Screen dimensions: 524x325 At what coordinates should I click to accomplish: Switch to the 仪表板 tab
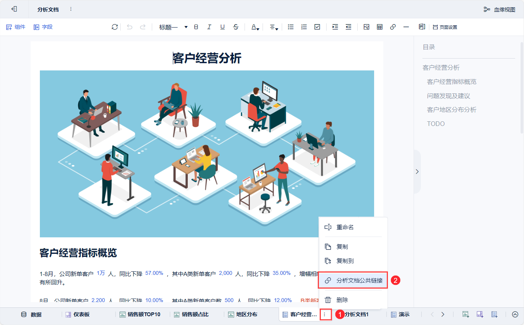pos(77,315)
